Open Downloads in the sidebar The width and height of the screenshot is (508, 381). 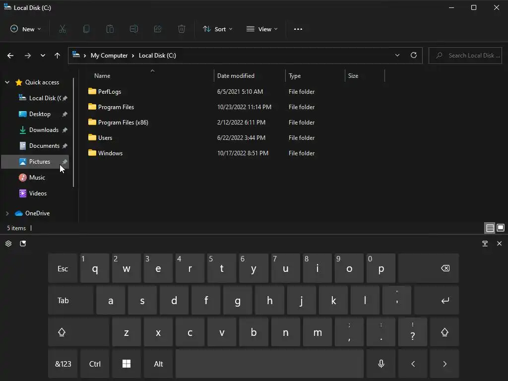[36, 130]
